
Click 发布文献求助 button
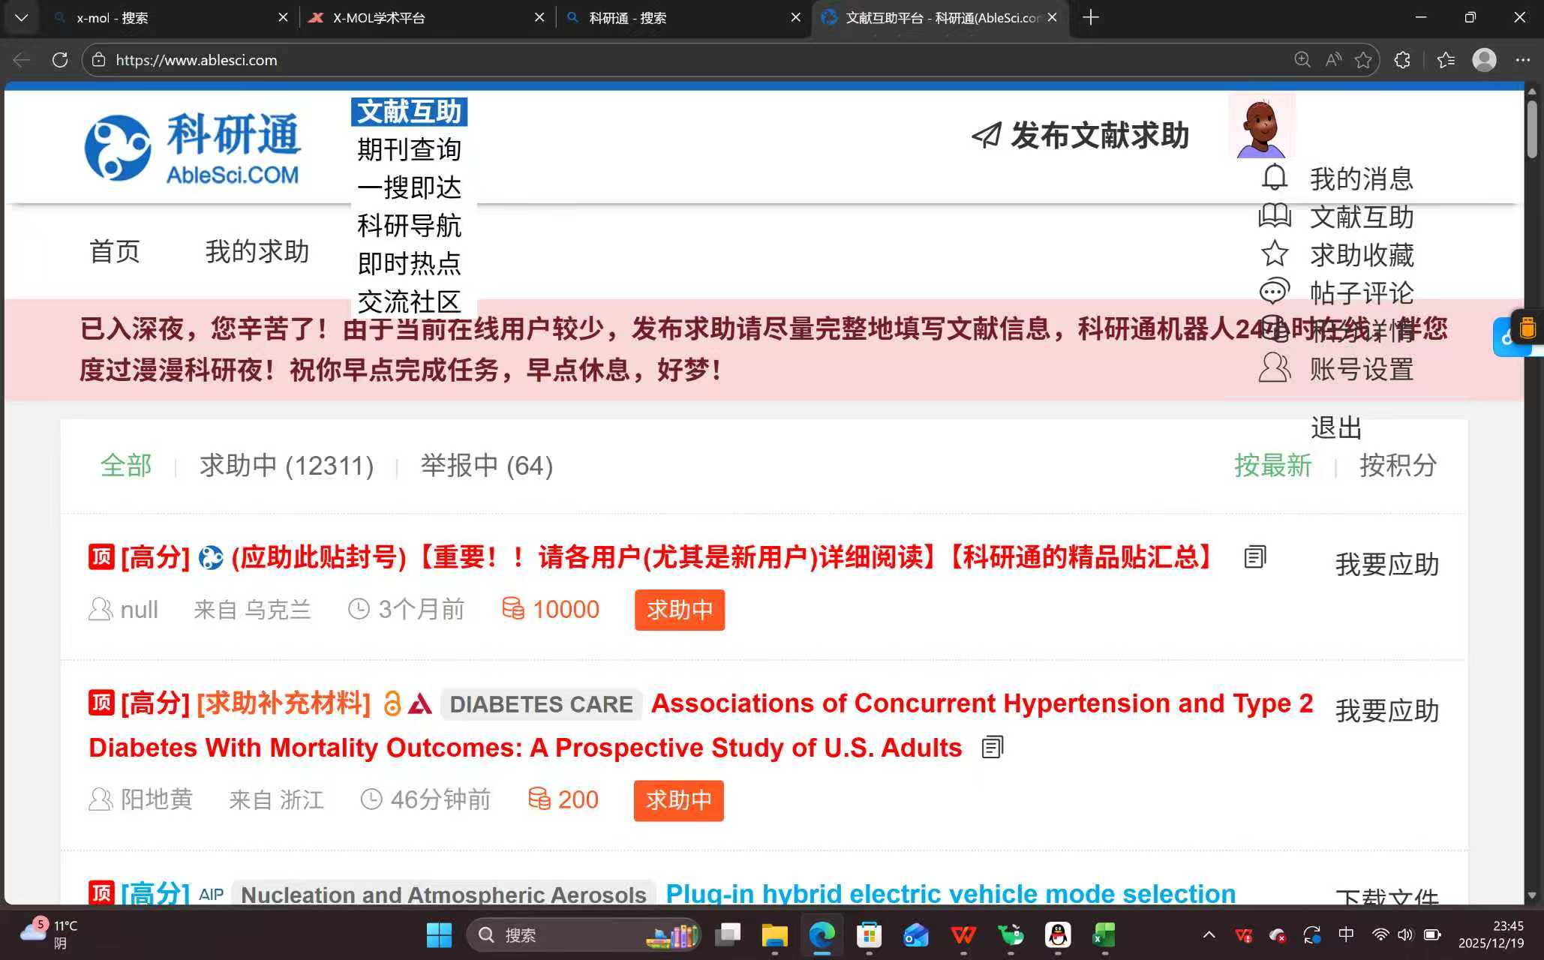1080,135
